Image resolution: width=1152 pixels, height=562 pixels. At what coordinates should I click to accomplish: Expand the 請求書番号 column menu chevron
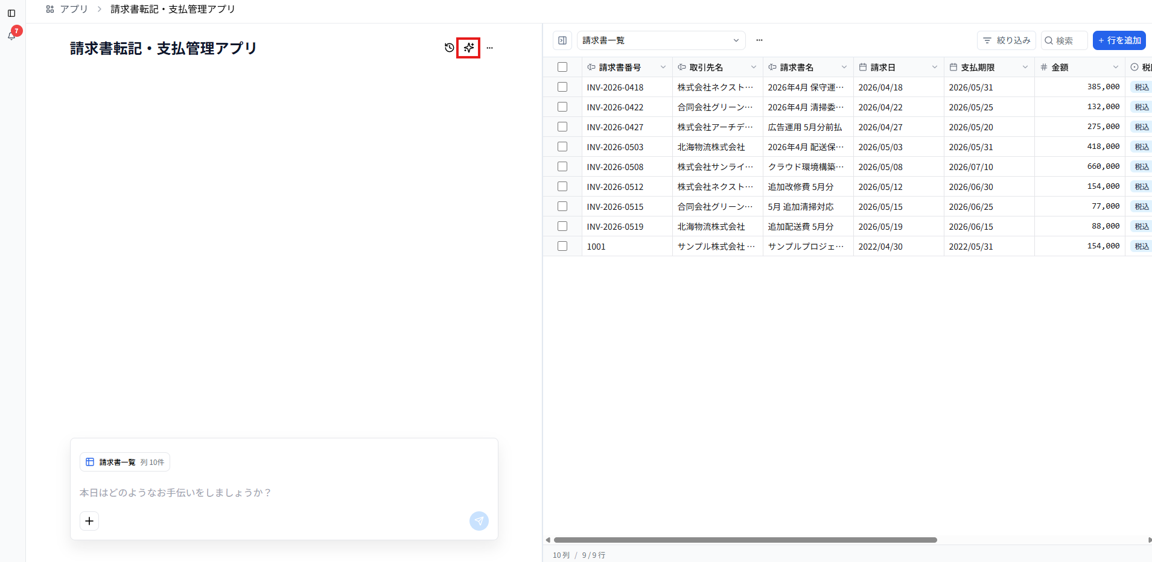663,67
